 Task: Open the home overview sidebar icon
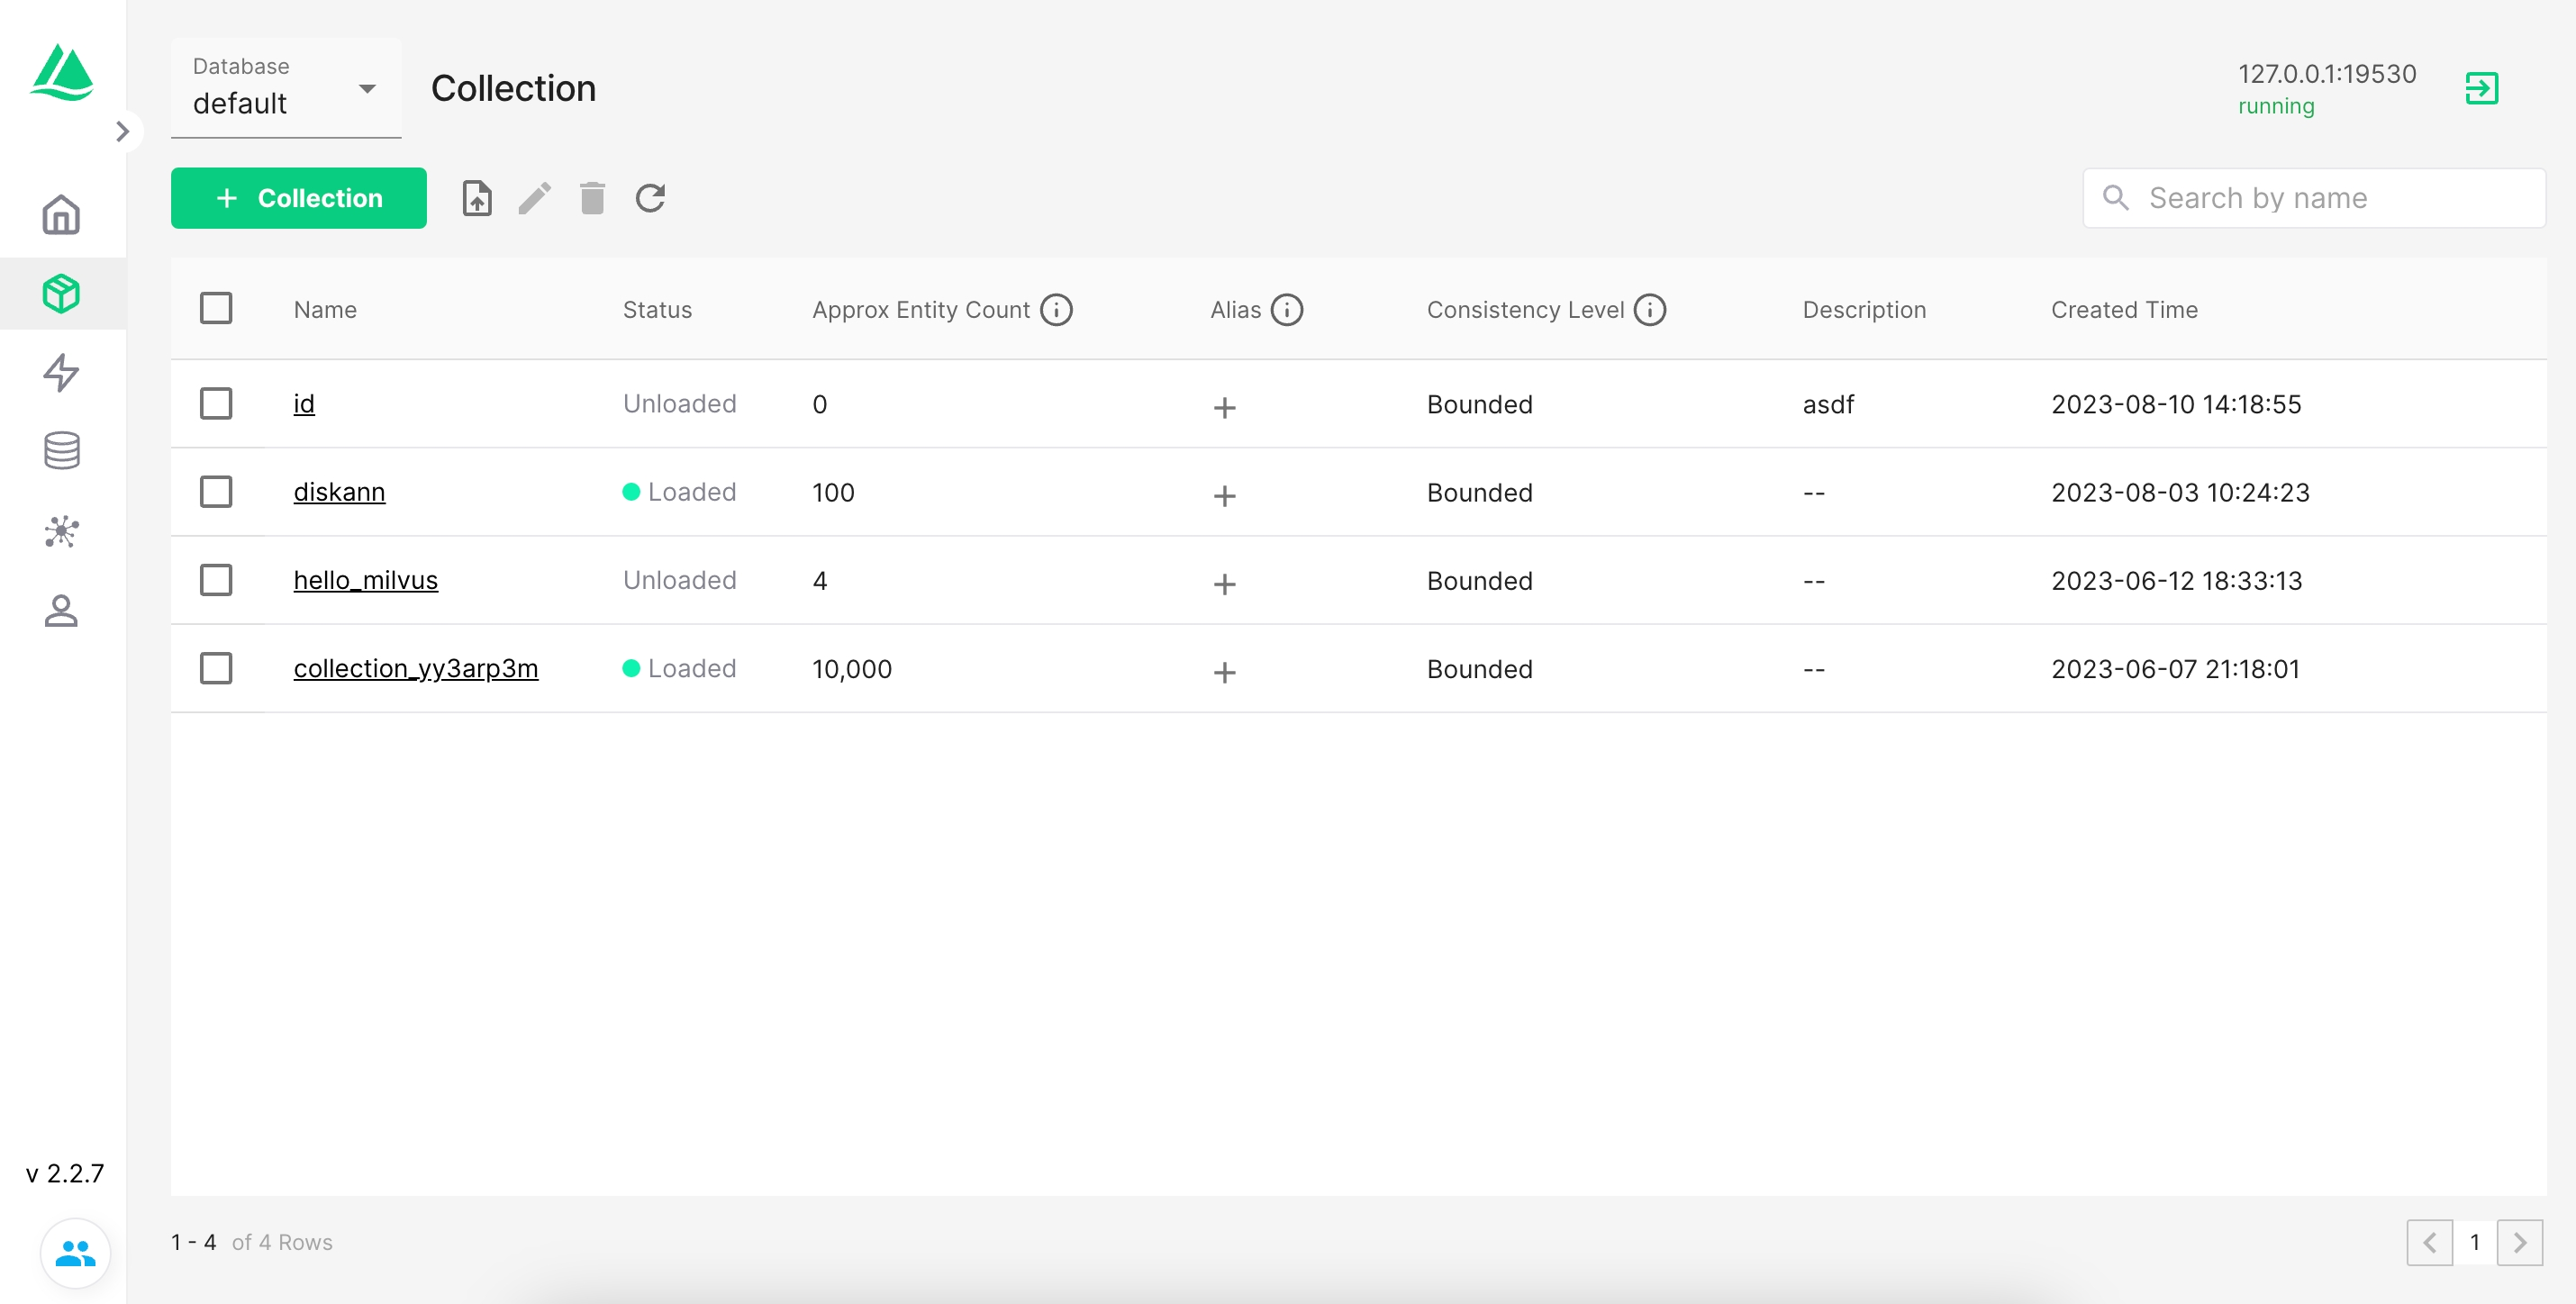61,215
